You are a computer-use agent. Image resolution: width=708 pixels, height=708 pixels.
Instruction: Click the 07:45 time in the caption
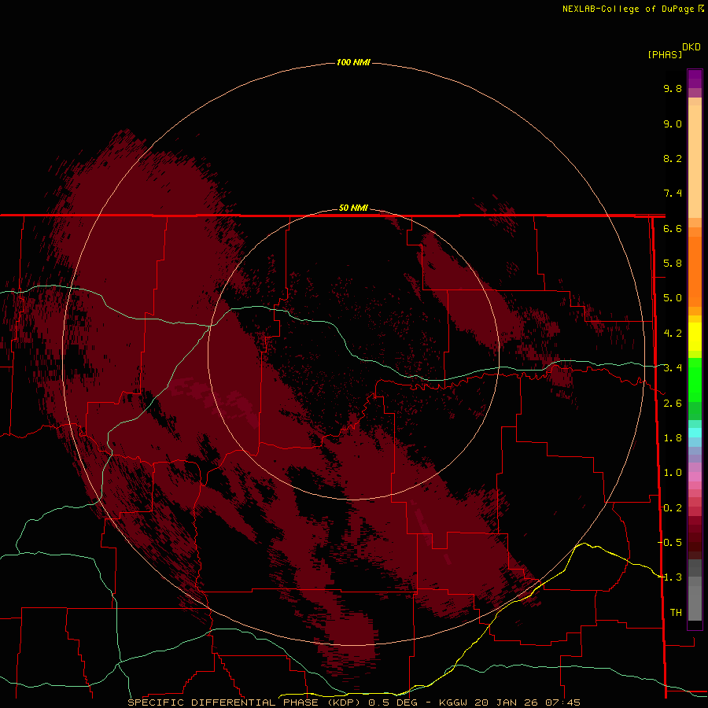click(x=562, y=702)
